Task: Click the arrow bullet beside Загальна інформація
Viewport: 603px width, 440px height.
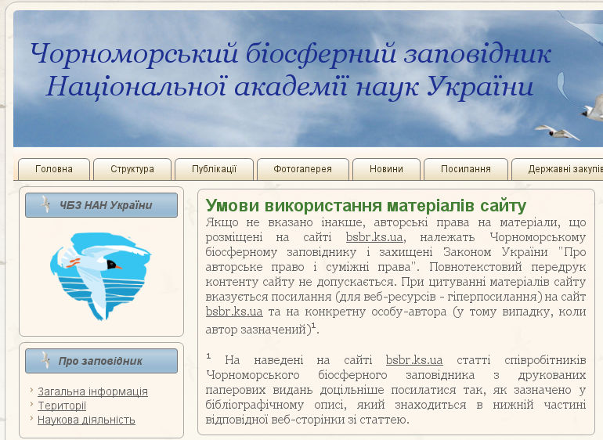Action: [x=31, y=390]
